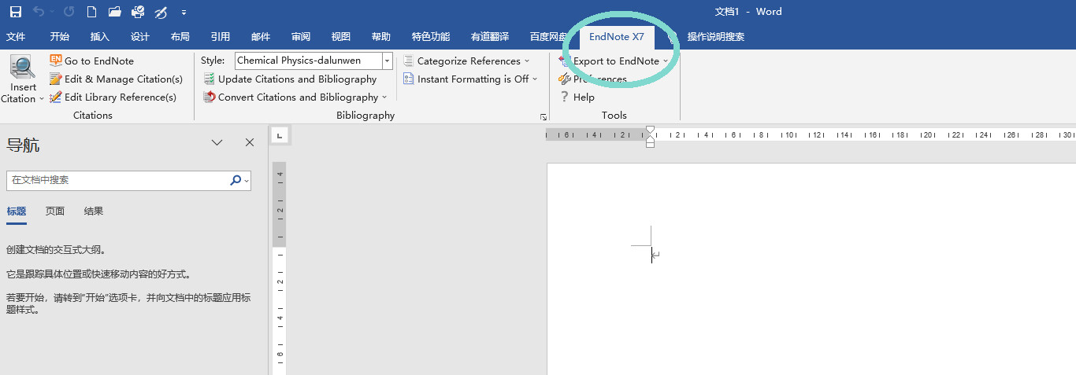The image size is (1076, 375).
Task: Select the 标题 navigation tab
Action: pyautogui.click(x=17, y=211)
